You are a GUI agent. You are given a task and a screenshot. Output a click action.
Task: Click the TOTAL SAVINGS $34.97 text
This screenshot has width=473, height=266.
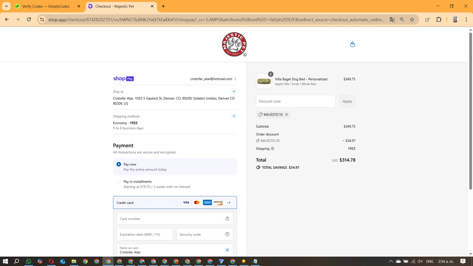(x=281, y=168)
